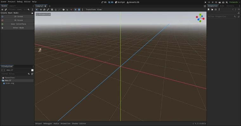Create an Other Node root

tap(17, 28)
